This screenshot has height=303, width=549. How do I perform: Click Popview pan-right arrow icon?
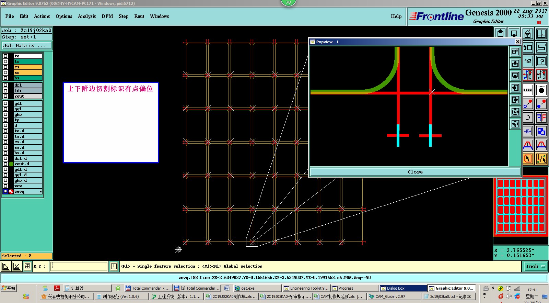(515, 100)
